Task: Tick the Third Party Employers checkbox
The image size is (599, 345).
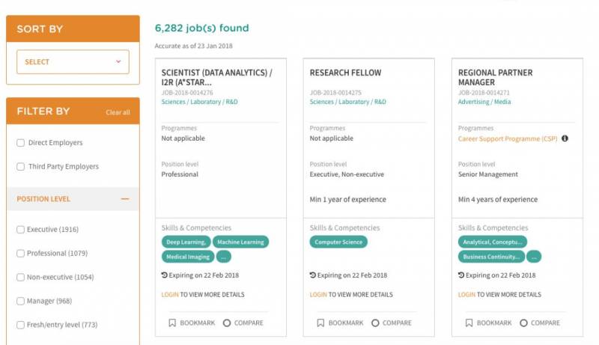Action: click(21, 167)
